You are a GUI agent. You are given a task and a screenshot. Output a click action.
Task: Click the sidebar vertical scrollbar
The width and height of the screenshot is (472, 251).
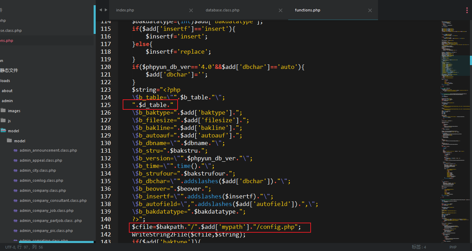(x=95, y=19)
